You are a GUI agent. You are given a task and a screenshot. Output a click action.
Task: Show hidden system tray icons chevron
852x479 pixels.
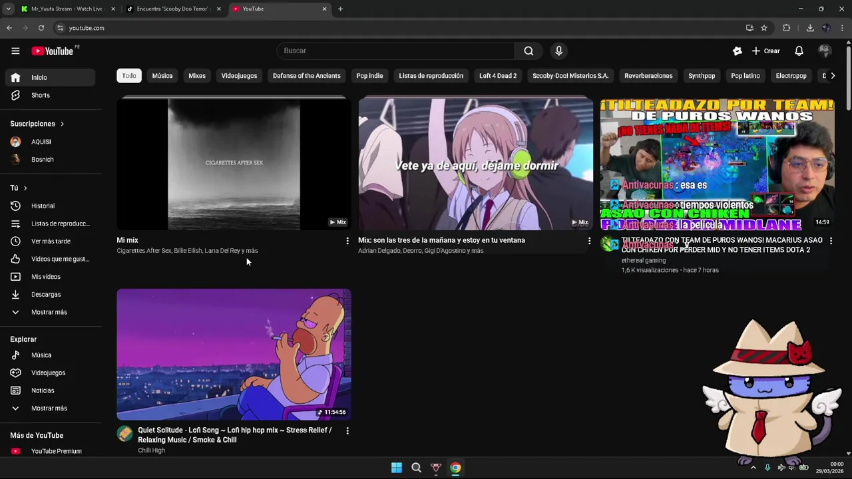tap(753, 468)
